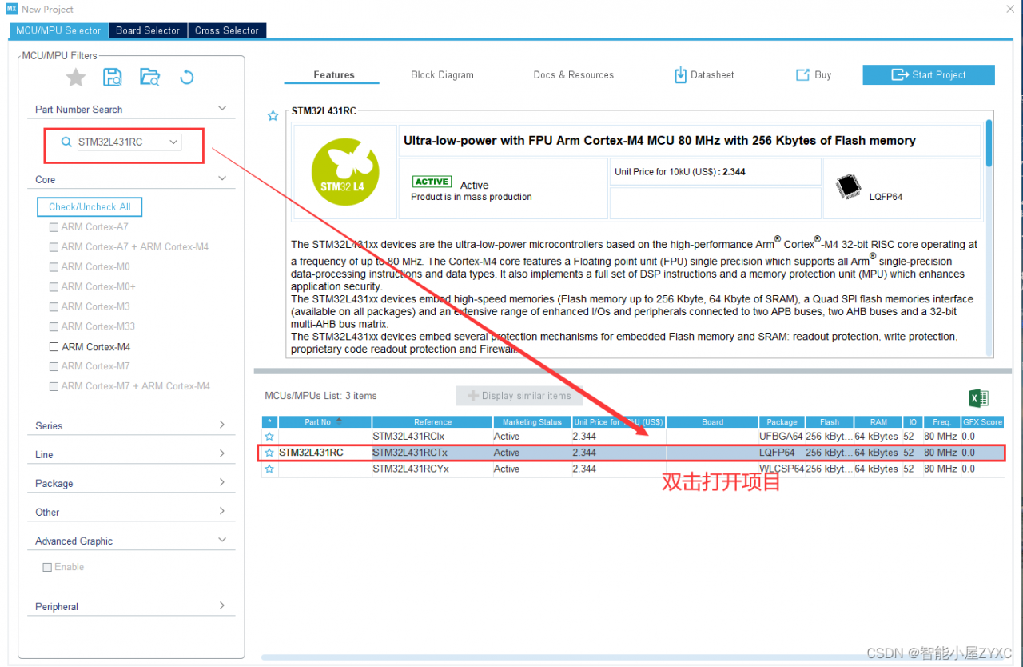Click the Buy external link icon
The height and width of the screenshot is (667, 1023).
802,74
